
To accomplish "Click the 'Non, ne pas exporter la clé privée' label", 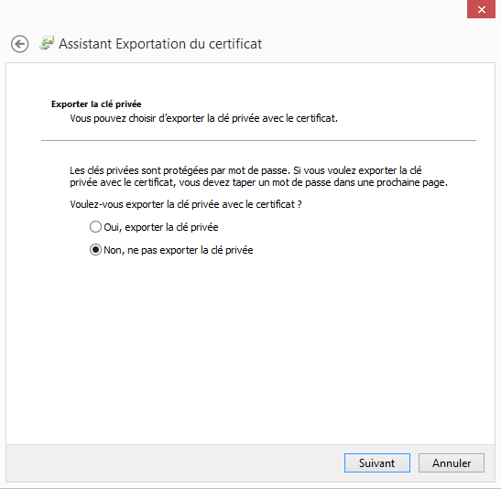I will [179, 250].
